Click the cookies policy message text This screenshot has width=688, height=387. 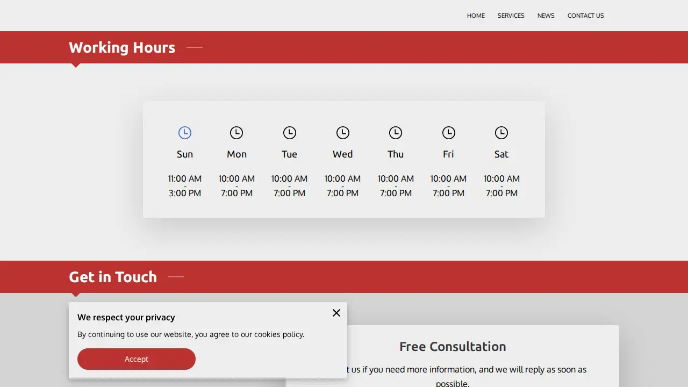[x=191, y=334]
